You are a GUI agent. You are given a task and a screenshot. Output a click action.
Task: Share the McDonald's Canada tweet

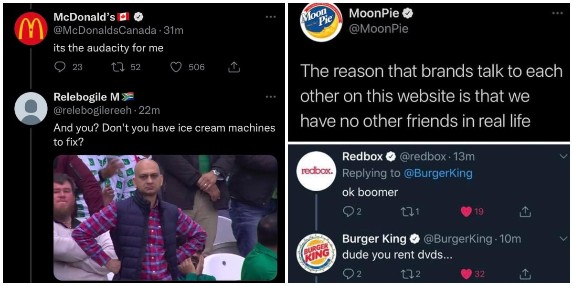[234, 67]
